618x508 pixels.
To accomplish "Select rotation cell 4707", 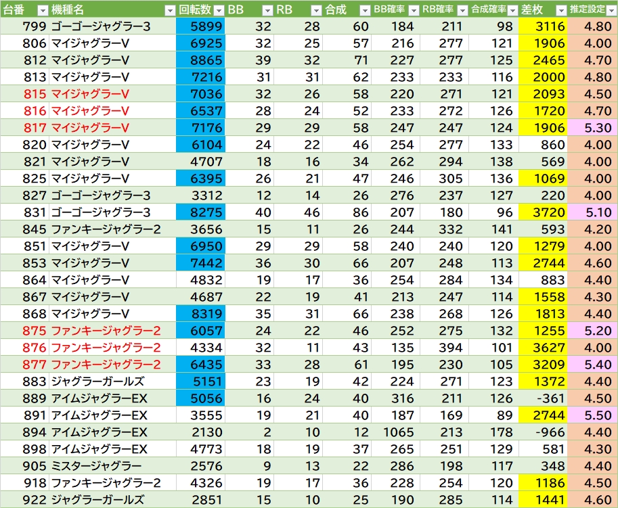I will (200, 162).
